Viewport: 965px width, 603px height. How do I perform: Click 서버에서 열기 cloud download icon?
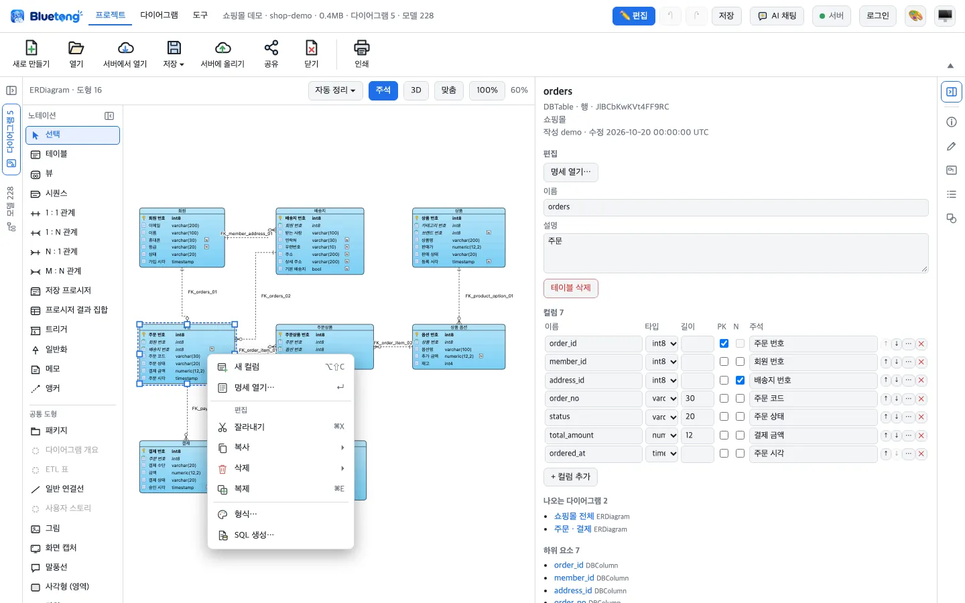click(125, 48)
